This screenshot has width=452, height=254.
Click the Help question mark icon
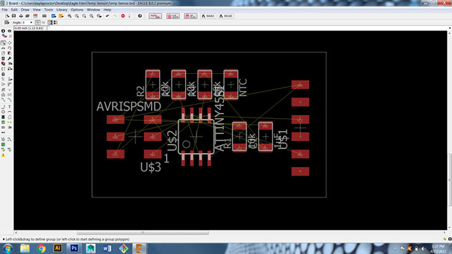point(140,16)
